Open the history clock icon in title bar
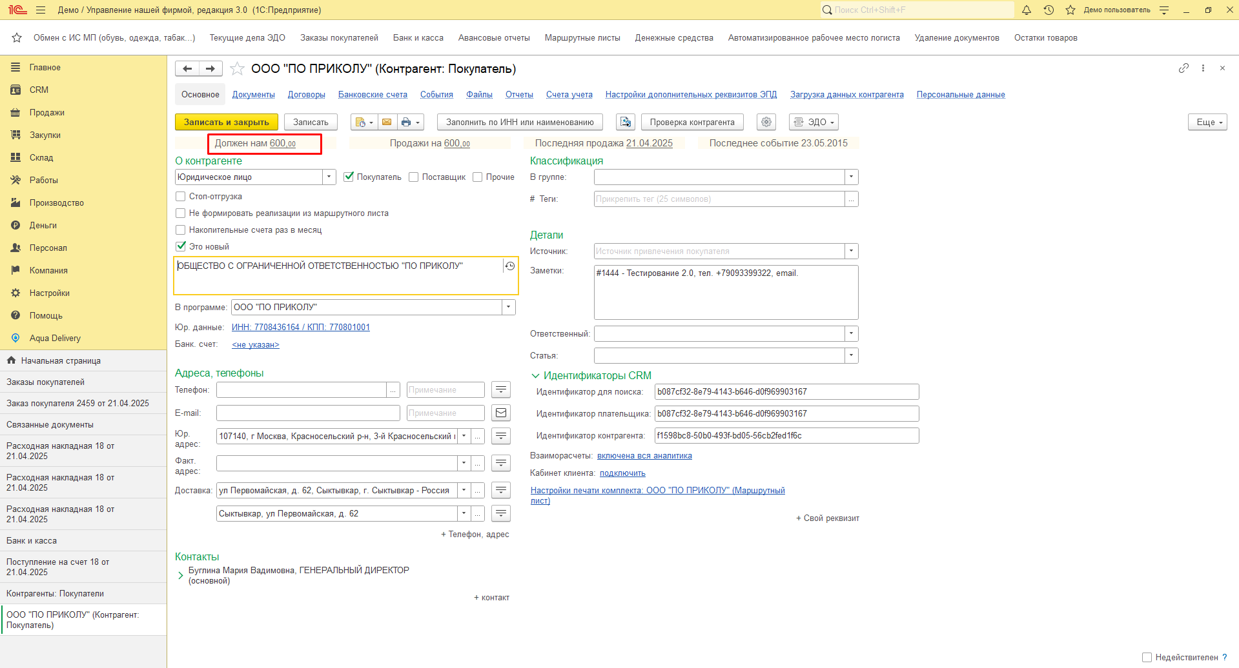The height and width of the screenshot is (668, 1239). click(1049, 10)
